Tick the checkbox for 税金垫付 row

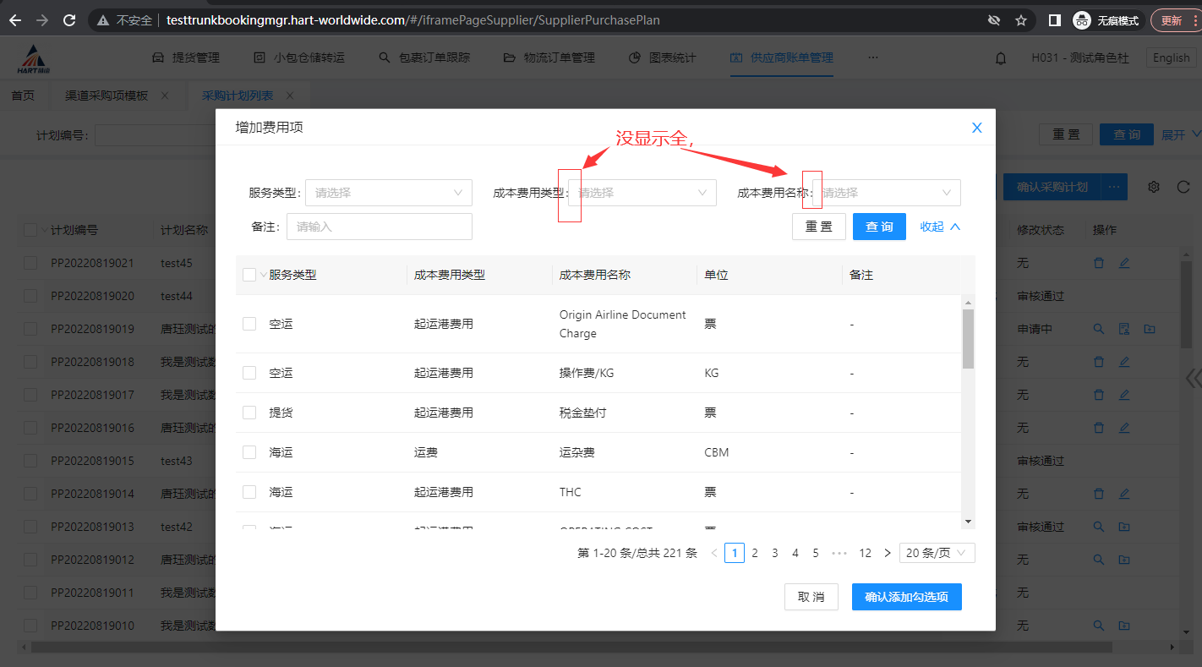pyautogui.click(x=249, y=413)
